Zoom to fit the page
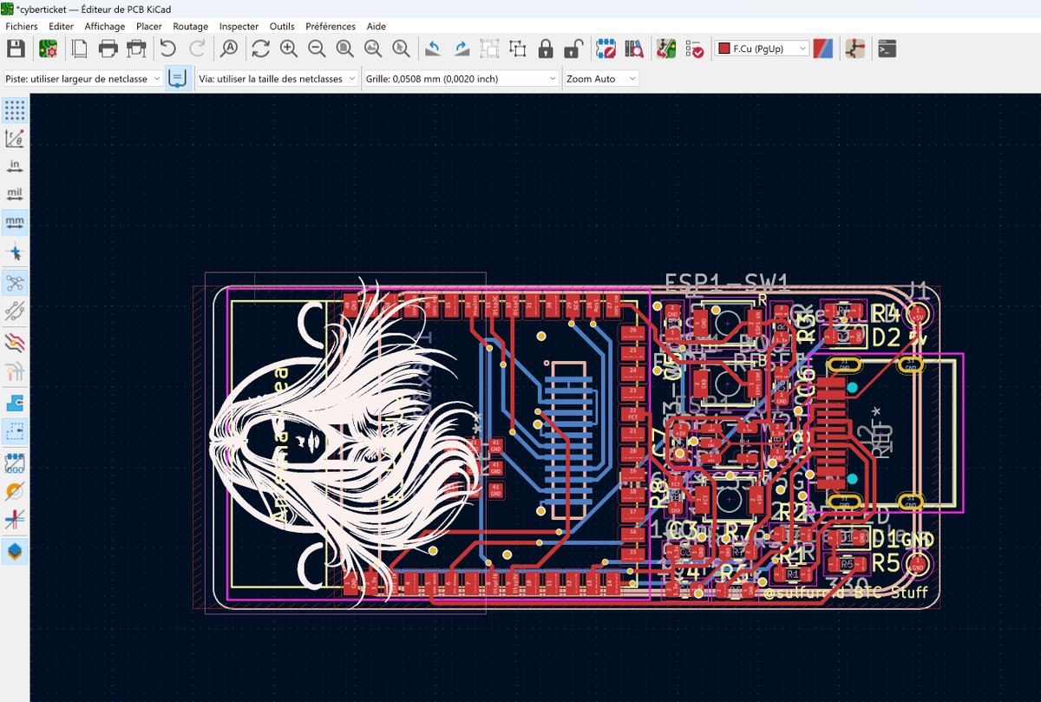Image resolution: width=1041 pixels, height=702 pixels. click(345, 49)
